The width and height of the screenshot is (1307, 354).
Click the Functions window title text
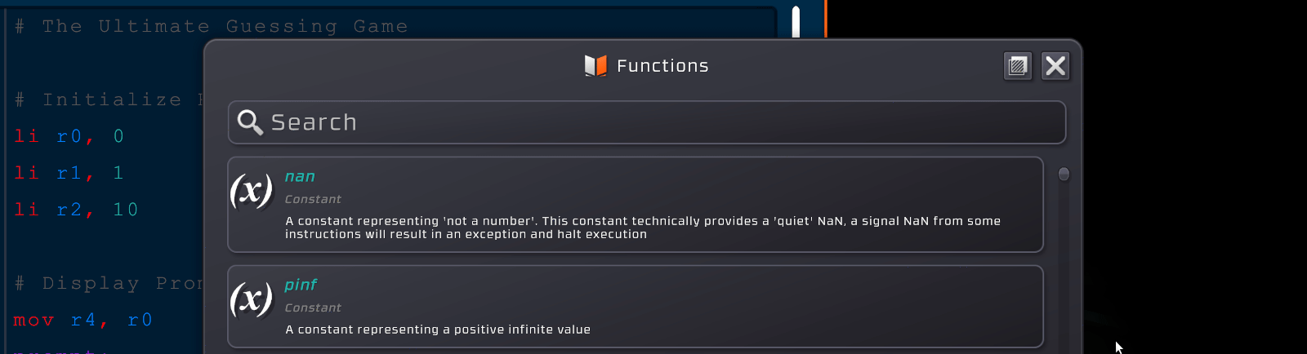[x=662, y=66]
